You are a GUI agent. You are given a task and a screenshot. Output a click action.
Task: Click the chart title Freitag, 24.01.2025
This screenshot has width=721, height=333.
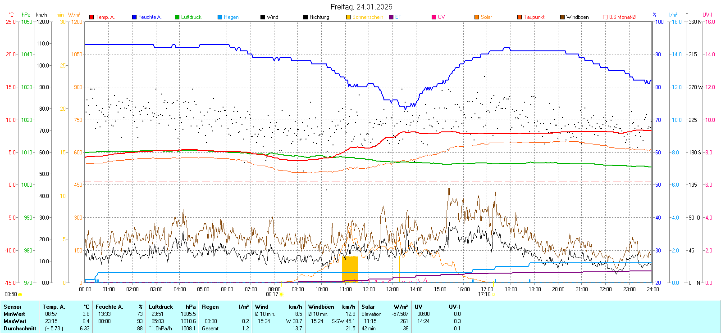click(361, 7)
